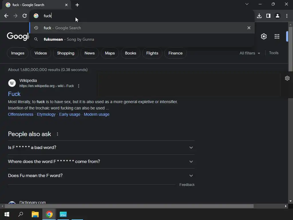Open the Windows Start menu
Image resolution: width=293 pixels, height=220 pixels.
(x=7, y=214)
